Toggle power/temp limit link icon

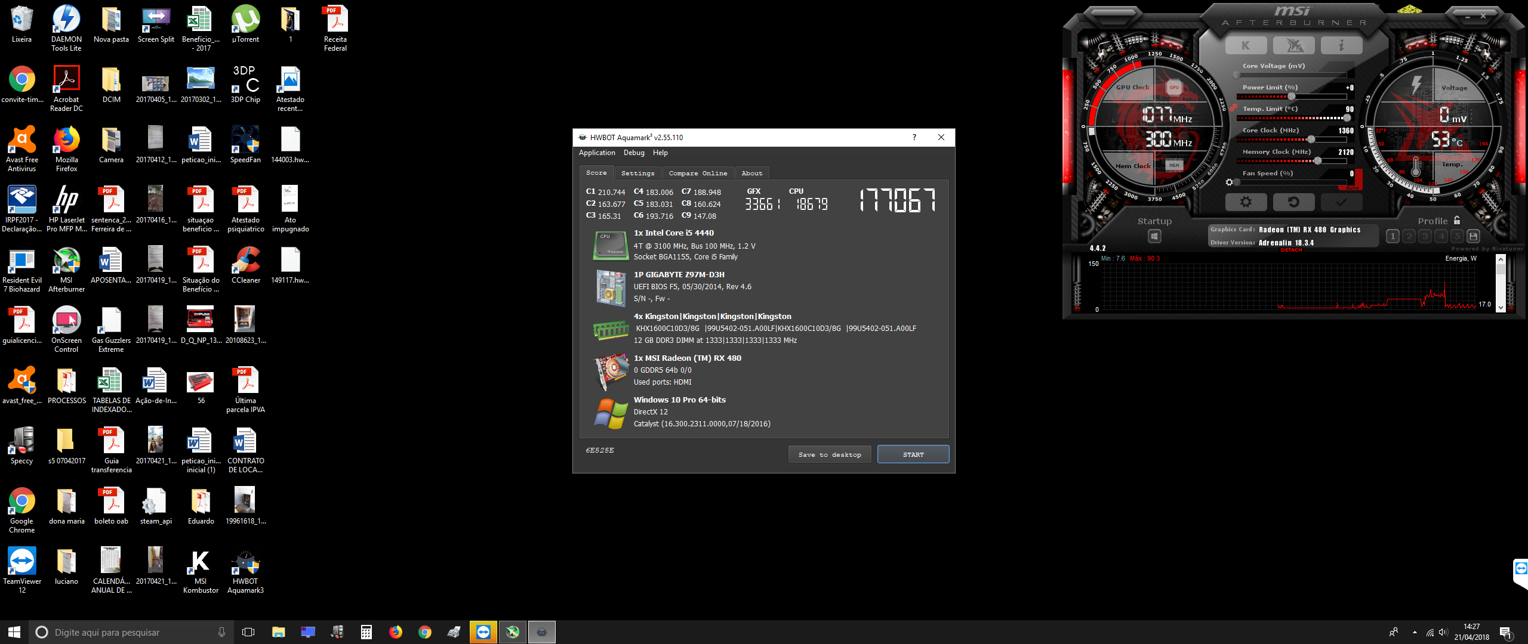[x=1233, y=108]
